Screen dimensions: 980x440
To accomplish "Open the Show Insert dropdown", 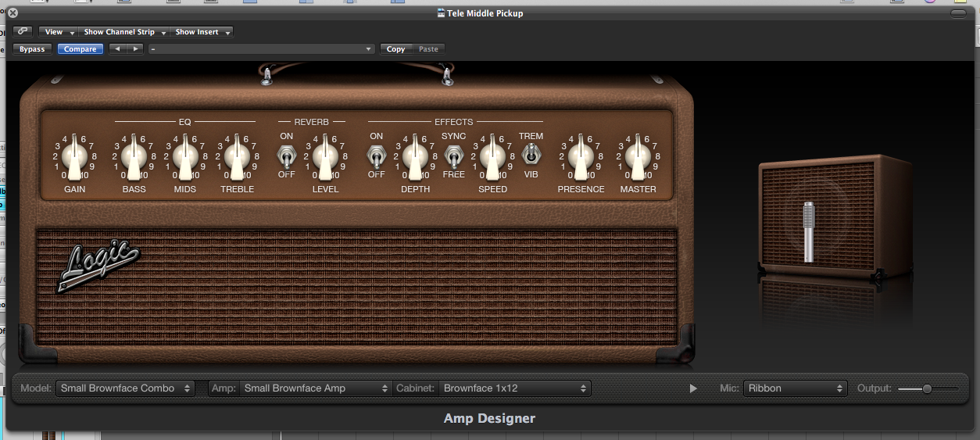I will (202, 32).
